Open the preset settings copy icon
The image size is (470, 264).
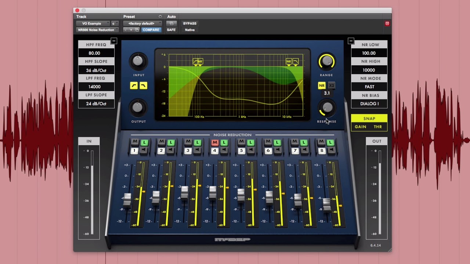click(137, 30)
